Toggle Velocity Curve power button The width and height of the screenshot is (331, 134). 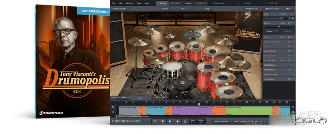(289, 51)
